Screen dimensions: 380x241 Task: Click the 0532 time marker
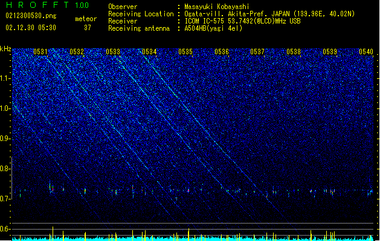coord(77,52)
